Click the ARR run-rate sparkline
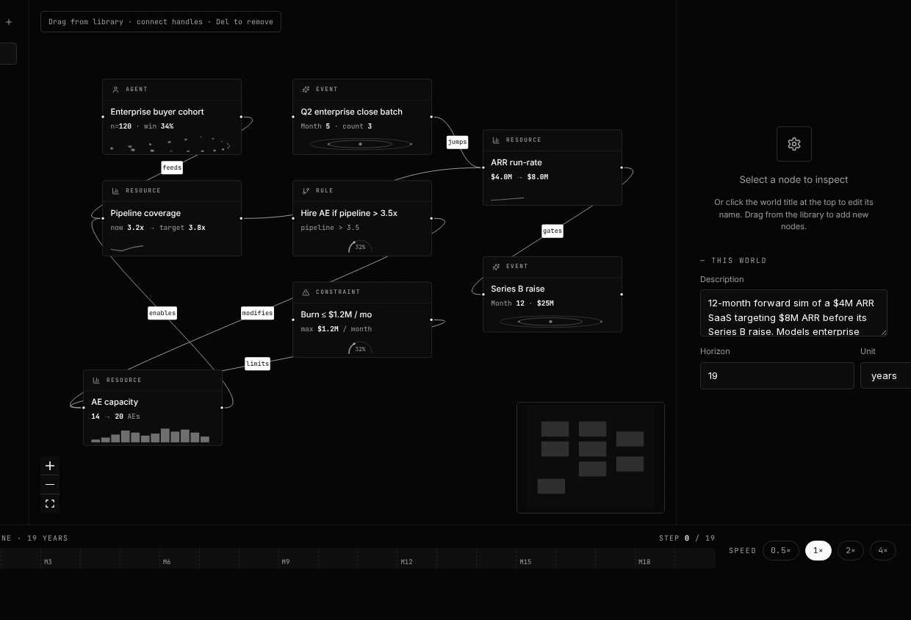 point(507,198)
